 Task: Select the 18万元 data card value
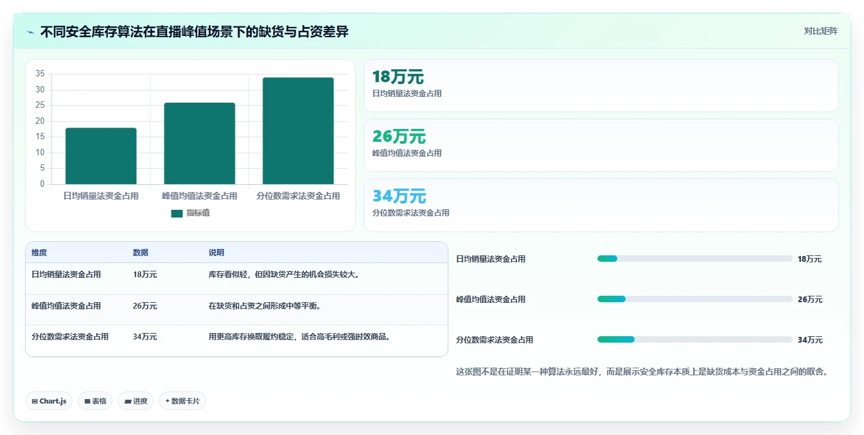(398, 77)
